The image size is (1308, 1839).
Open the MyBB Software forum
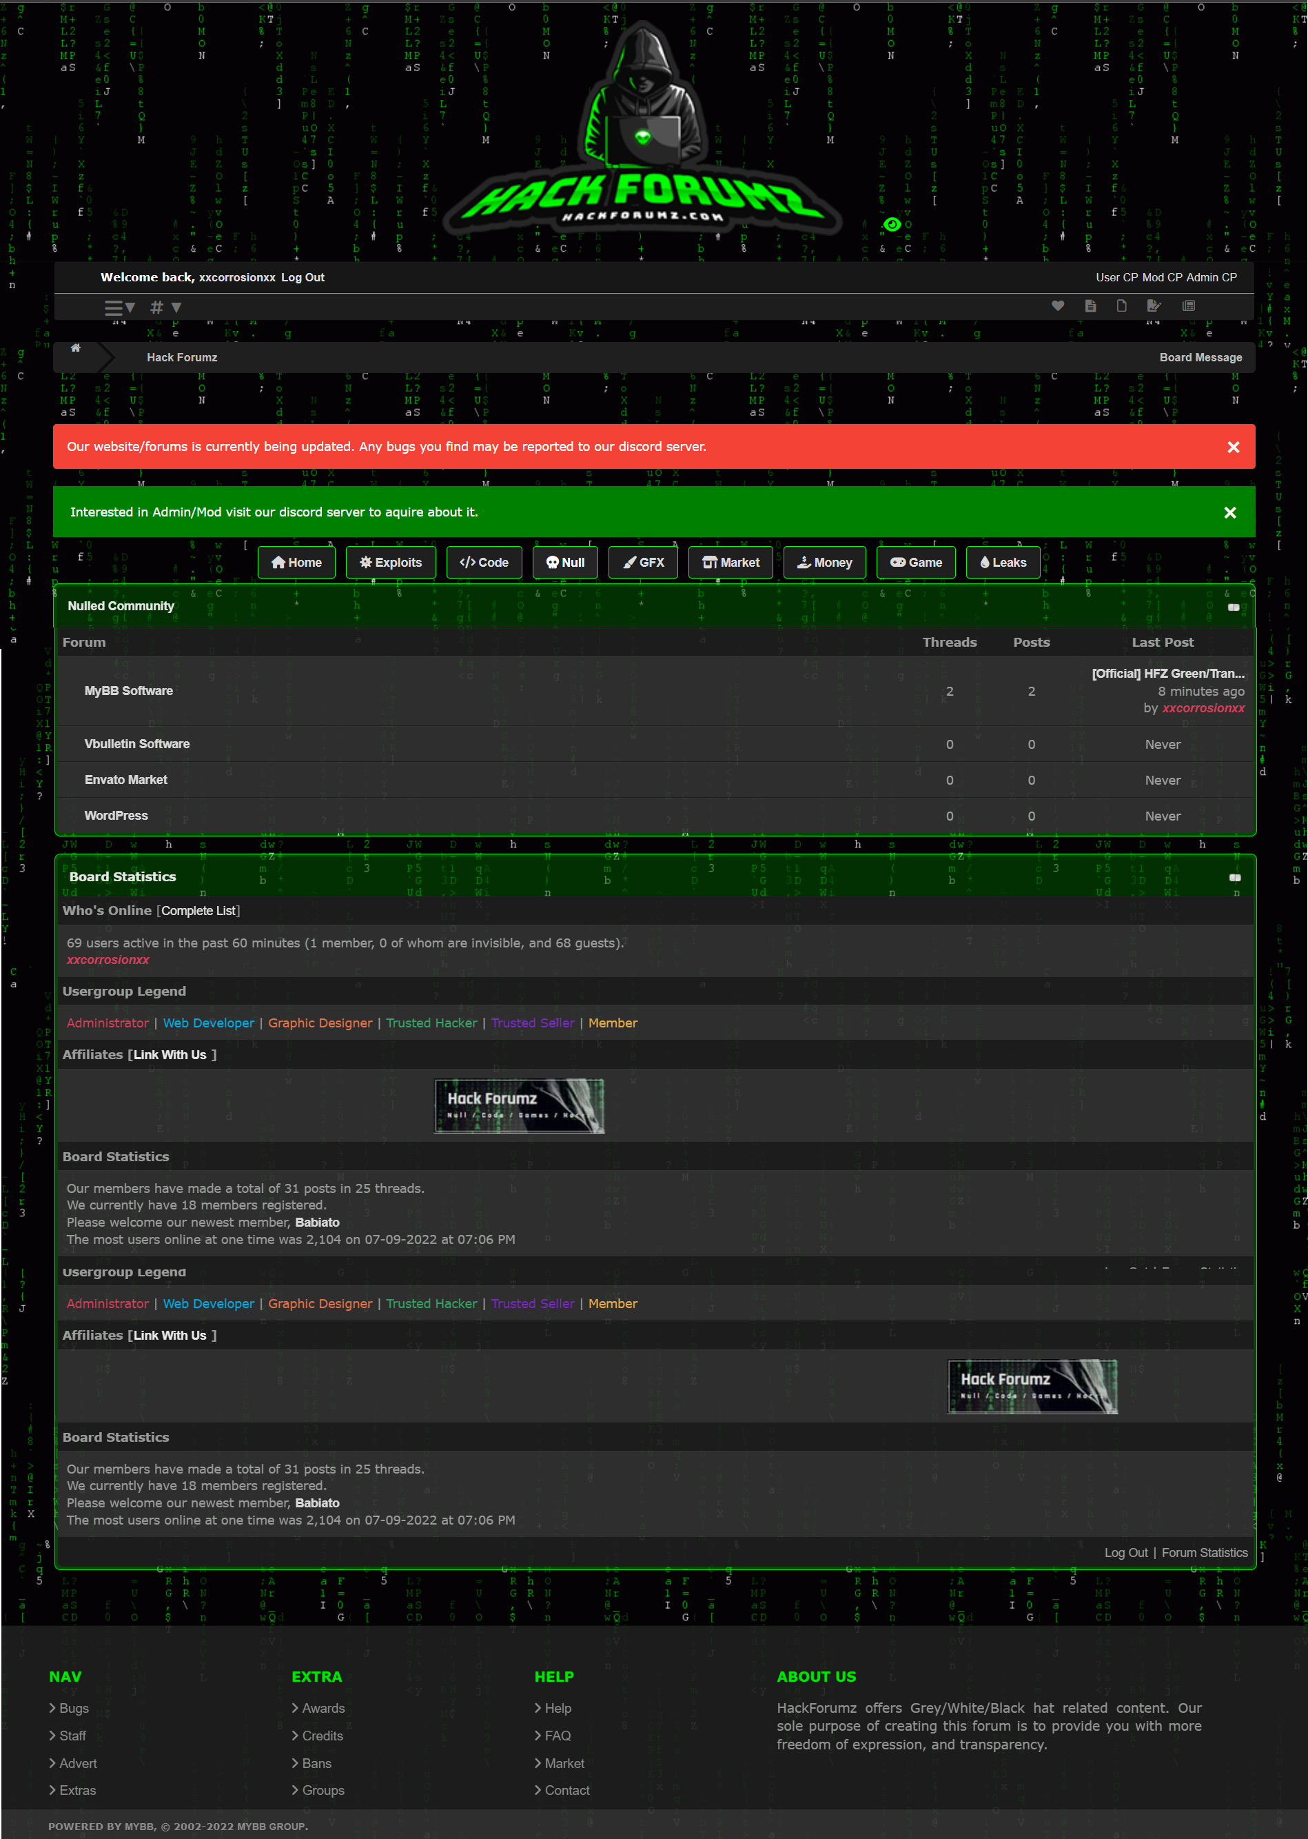point(129,691)
